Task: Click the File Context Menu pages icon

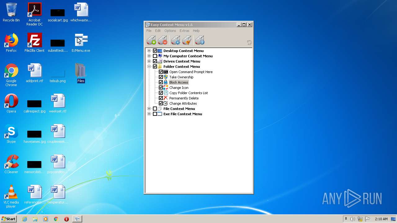Action: coord(160,109)
